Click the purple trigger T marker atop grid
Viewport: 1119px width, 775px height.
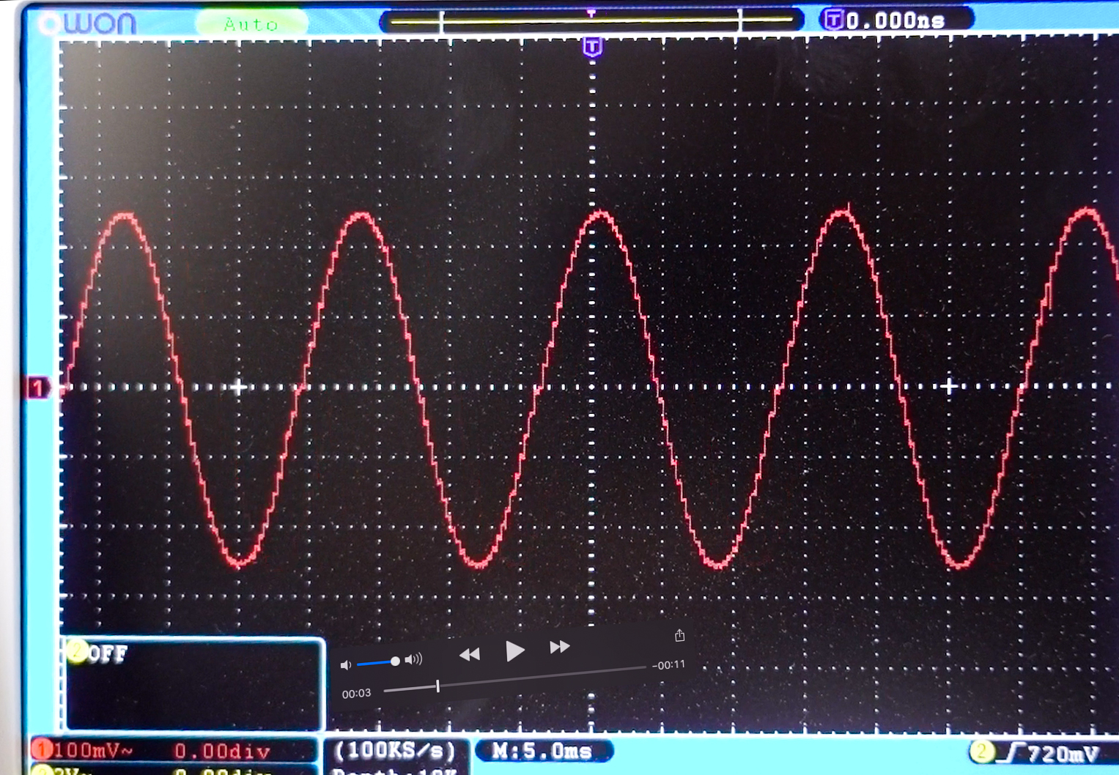[x=592, y=48]
